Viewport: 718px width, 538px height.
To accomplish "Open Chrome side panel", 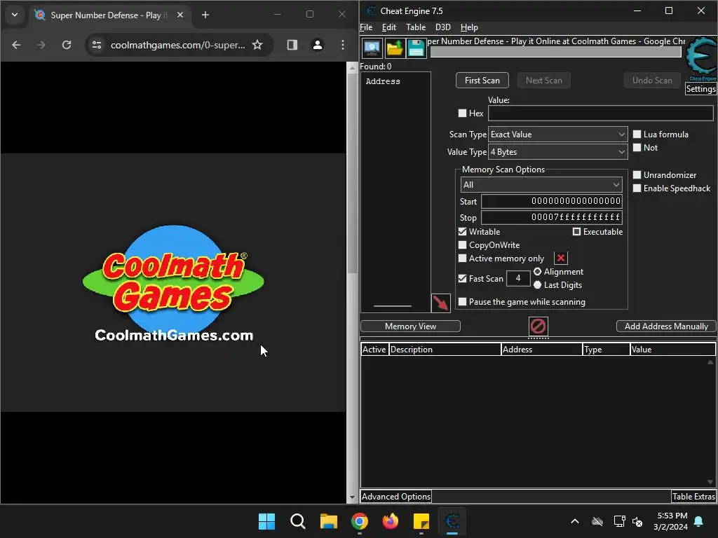I will [x=292, y=45].
